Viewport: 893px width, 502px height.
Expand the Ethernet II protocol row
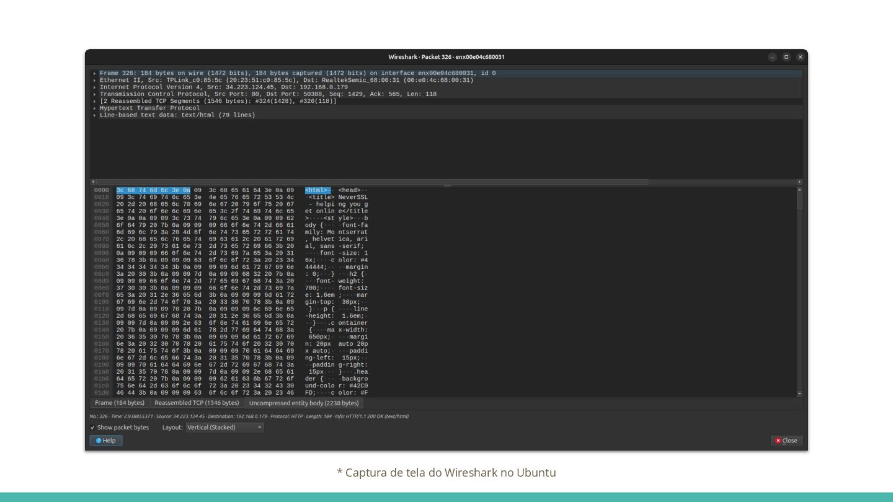95,80
